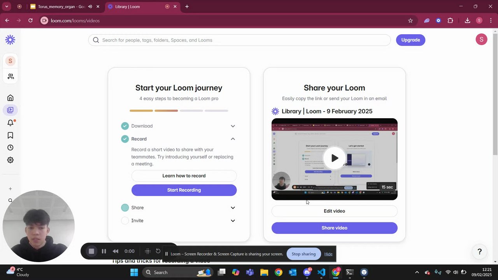Screen dimensions: 498x280
Task: Close the Torus_memory_organ tab
Action: 98,7
